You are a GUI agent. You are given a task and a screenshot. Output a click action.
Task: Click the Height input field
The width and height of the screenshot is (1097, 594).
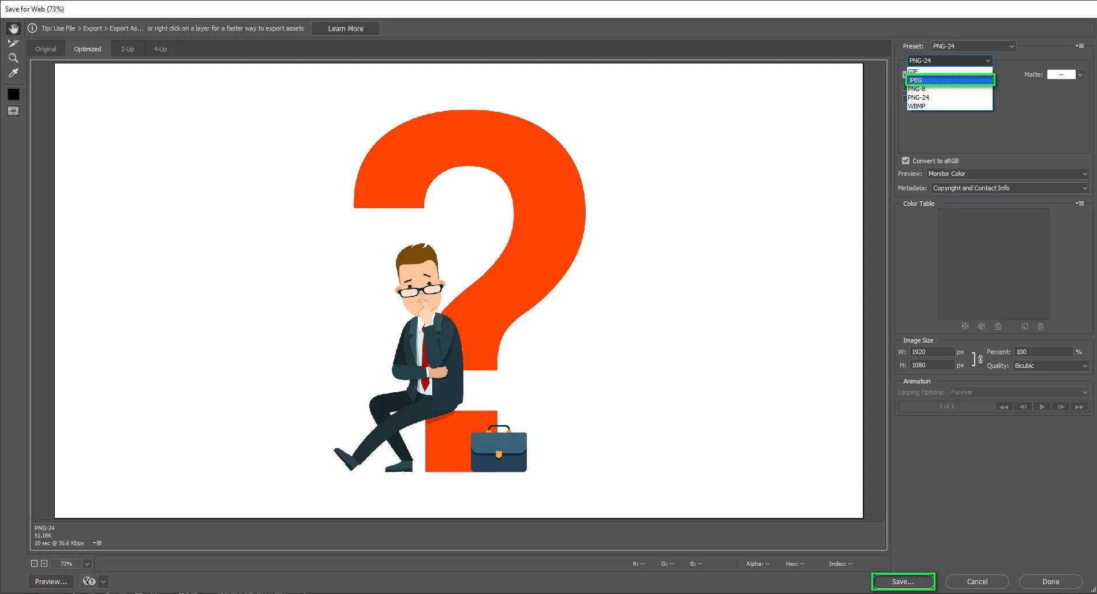932,365
